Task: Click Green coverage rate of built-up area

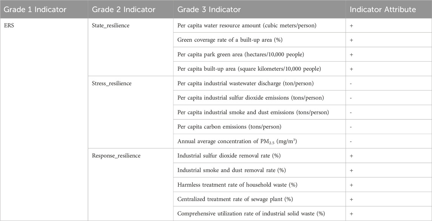Action: point(232,40)
